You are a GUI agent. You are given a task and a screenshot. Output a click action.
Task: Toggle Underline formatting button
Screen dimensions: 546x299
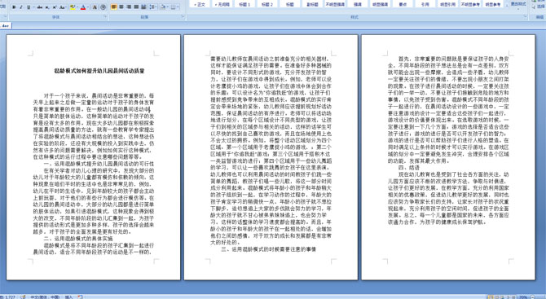point(29,7)
